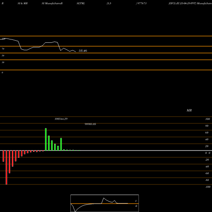Click the RSI value label 53.46
Viewport: 212px width, 212px height.
tap(83, 50)
